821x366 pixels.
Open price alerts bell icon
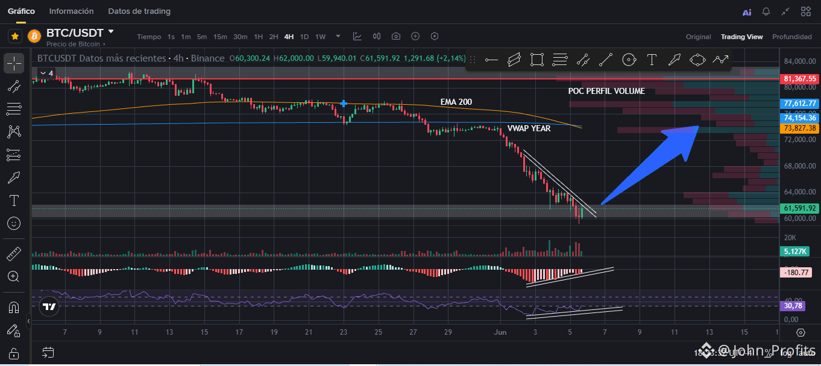coord(766,11)
